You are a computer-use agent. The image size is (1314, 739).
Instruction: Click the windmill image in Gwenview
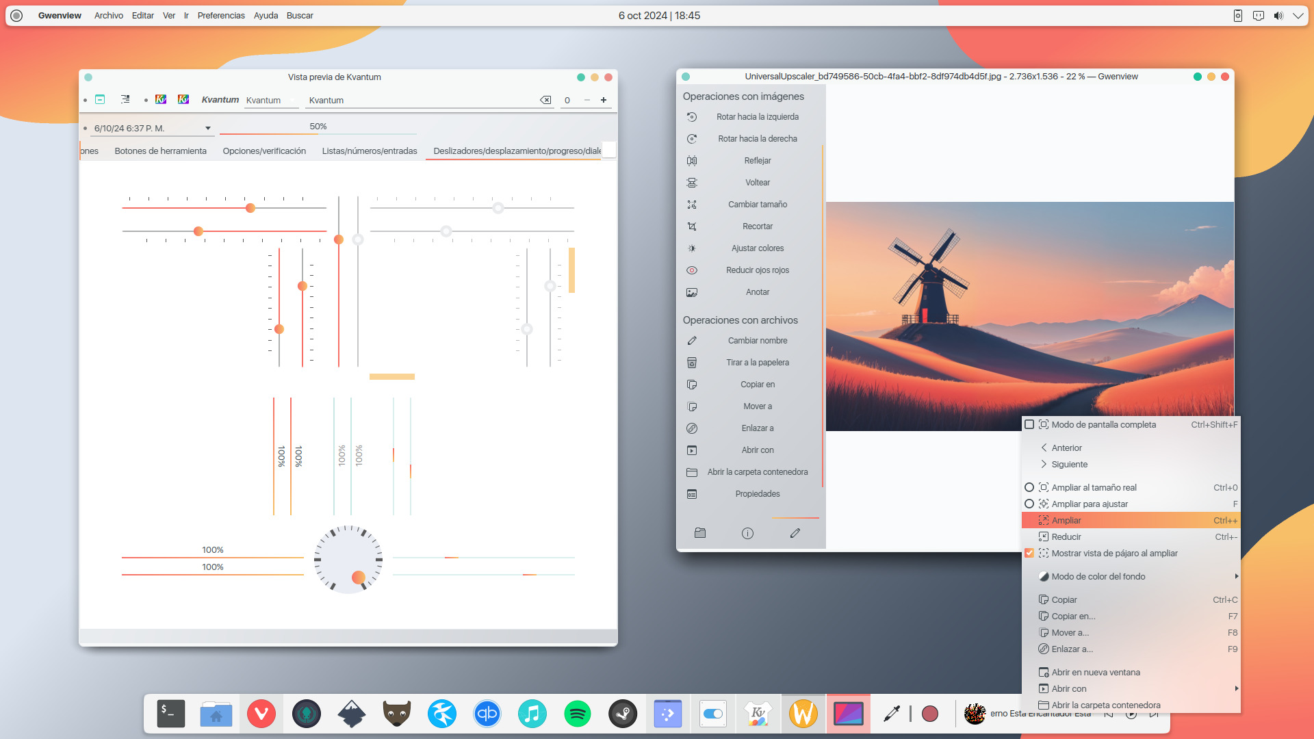click(x=1029, y=316)
